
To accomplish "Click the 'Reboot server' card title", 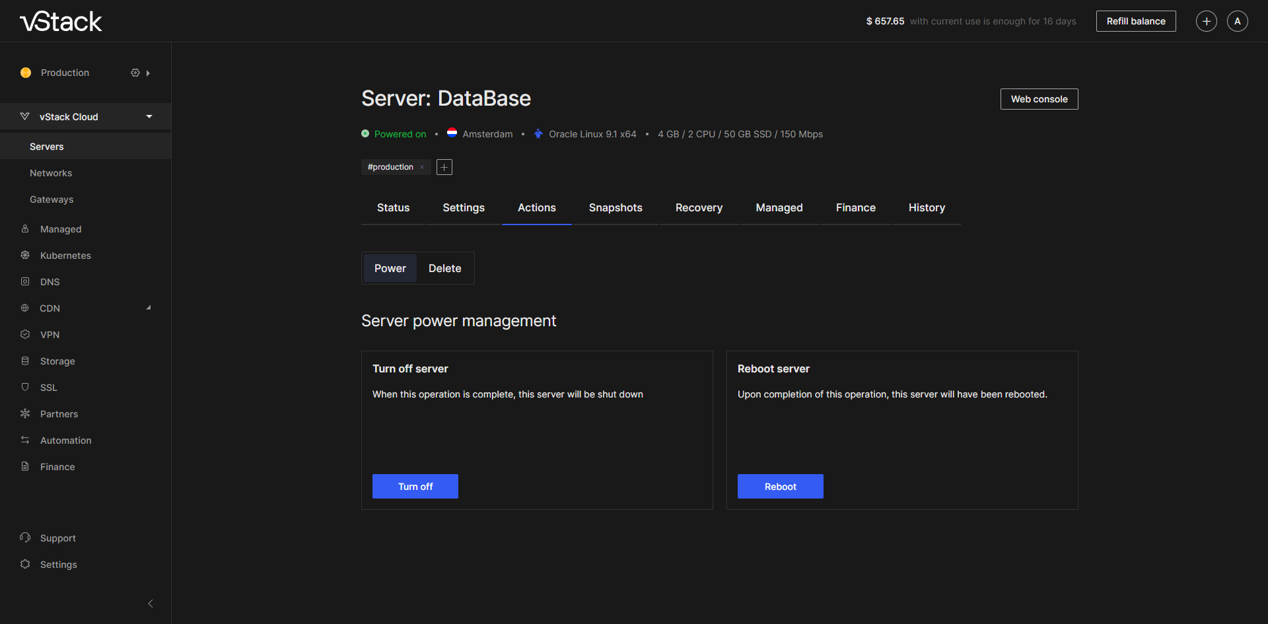I will pos(773,368).
